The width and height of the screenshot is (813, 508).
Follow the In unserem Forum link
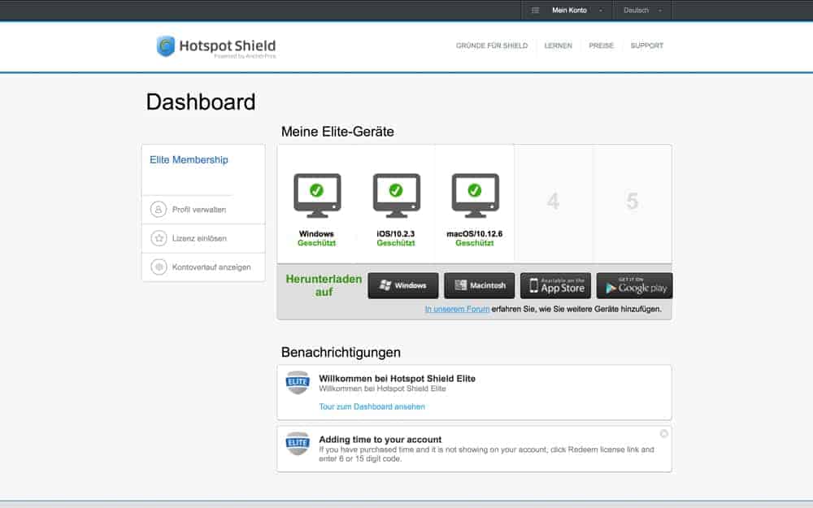click(457, 309)
